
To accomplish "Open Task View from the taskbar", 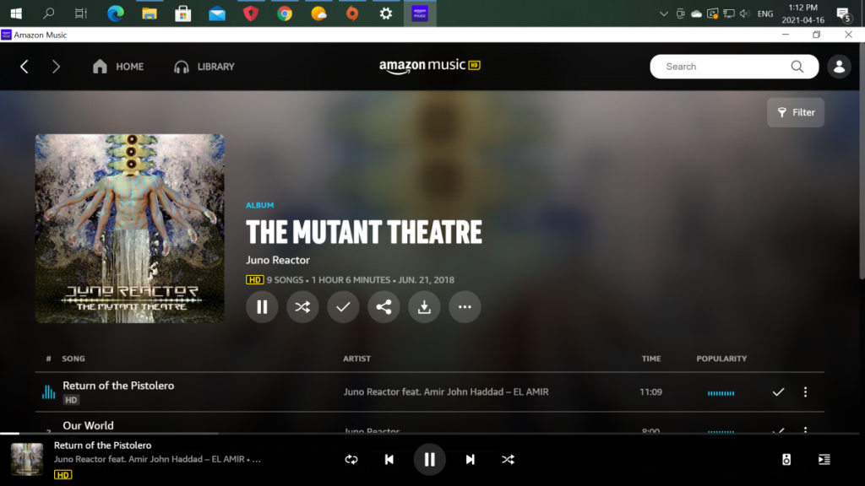I will point(81,13).
